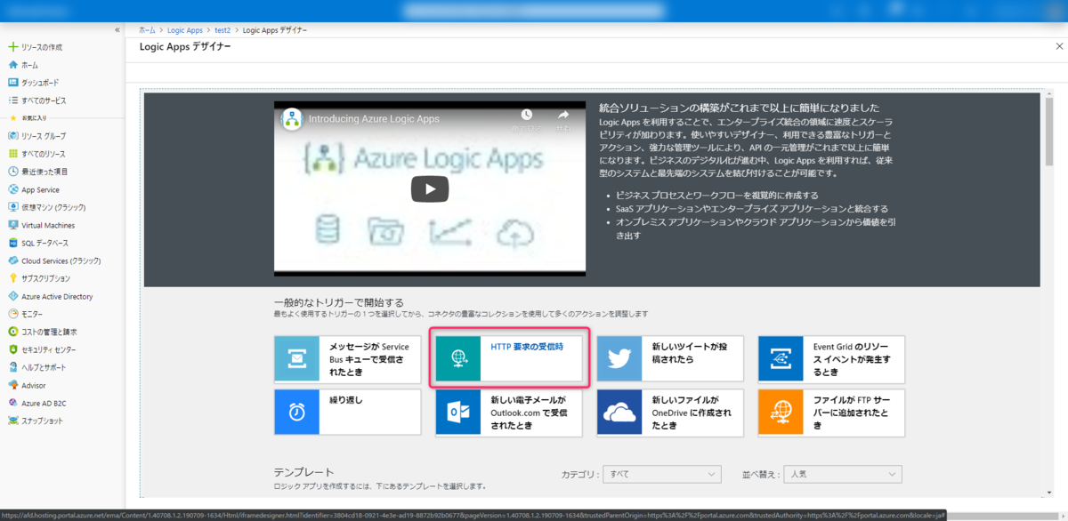
Task: Open the Advisor icon in sidebar
Action: point(12,385)
